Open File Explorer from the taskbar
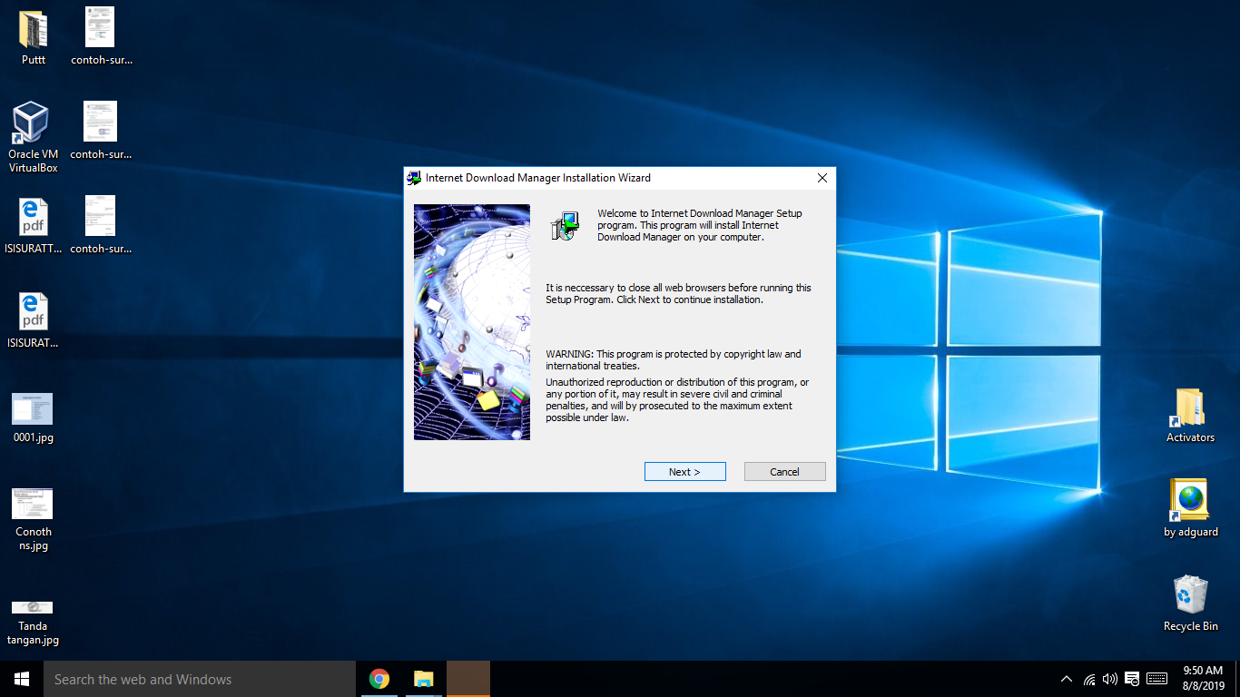The height and width of the screenshot is (697, 1240). tap(423, 679)
